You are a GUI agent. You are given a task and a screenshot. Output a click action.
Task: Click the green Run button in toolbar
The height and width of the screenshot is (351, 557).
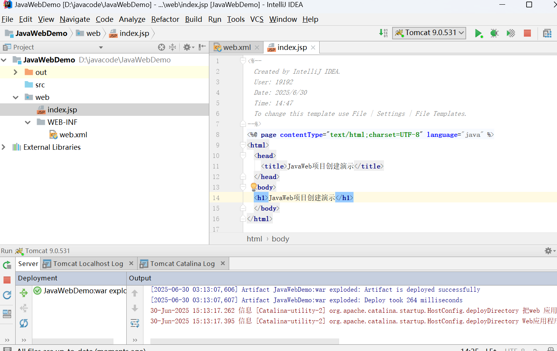click(479, 34)
